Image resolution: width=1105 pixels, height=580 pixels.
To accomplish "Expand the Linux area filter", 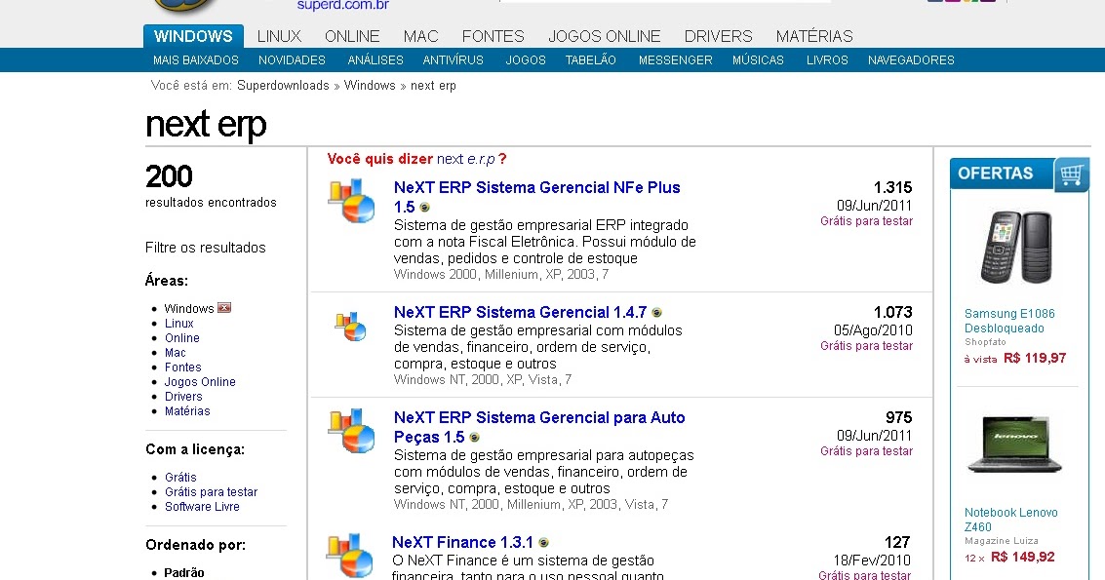I will point(179,323).
